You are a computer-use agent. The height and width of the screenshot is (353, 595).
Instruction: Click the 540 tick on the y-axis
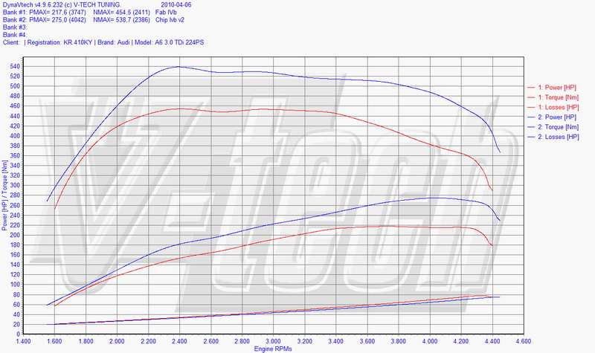point(14,67)
